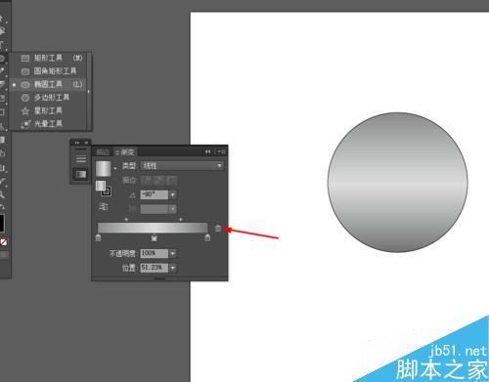The width and height of the screenshot is (489, 382).
Task: Click the black fill swatch in toolbar
Action: [2, 223]
